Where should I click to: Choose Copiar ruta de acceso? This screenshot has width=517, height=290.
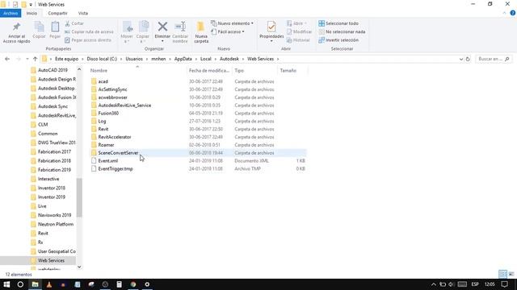pos(89,32)
